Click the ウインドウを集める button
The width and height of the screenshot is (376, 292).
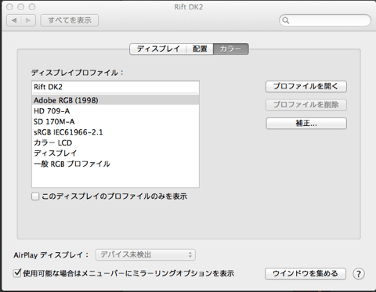coord(305,274)
